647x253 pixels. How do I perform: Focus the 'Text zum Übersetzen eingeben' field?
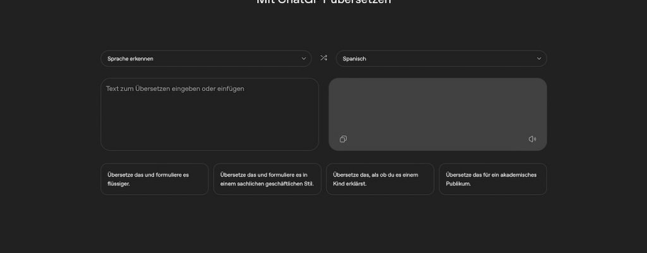coord(209,114)
